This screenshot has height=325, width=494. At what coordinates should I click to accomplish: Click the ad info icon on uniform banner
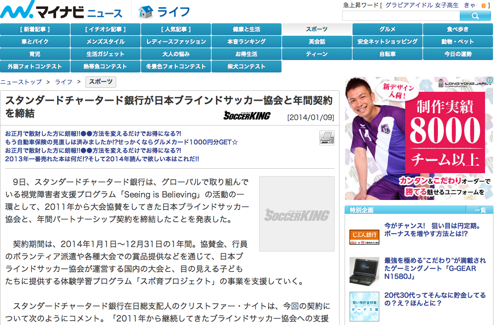[x=490, y=80]
